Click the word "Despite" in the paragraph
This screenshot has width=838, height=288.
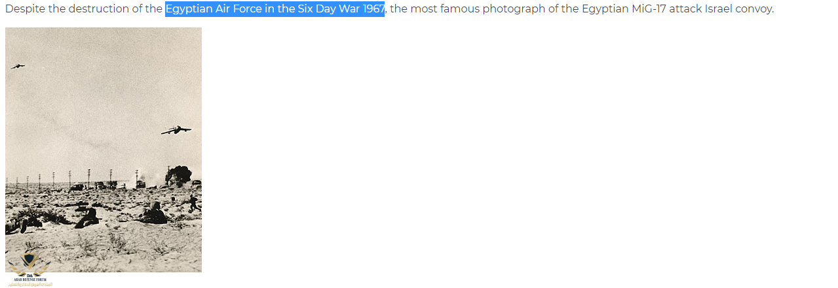pos(24,9)
